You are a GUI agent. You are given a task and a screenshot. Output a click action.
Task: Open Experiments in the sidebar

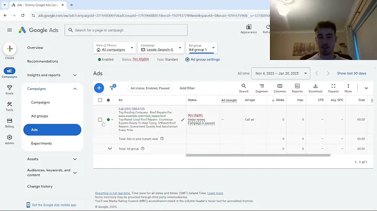41,144
